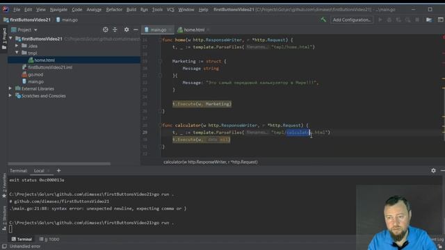Open the Build menu
Screen dimensions: 445x250
pos(131,10)
